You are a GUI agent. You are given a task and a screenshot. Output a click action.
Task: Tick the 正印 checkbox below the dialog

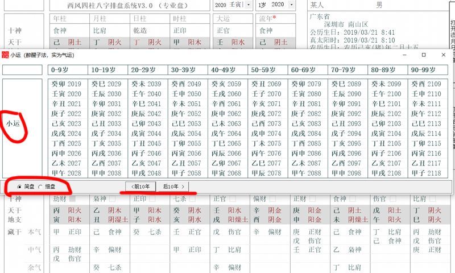152,198
